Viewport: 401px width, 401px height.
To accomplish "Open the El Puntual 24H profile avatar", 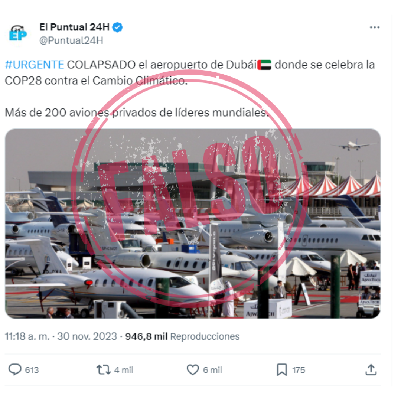I will tap(18, 33).
